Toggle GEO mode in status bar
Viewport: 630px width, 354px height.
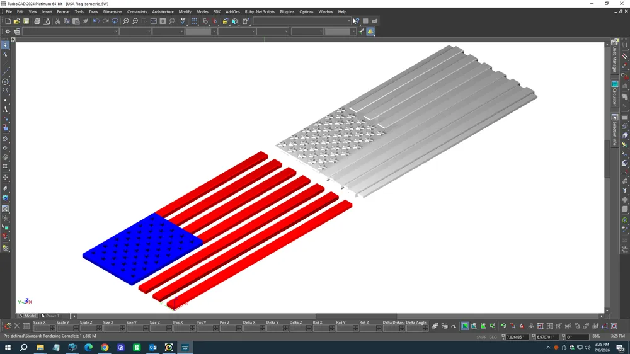[493, 337]
